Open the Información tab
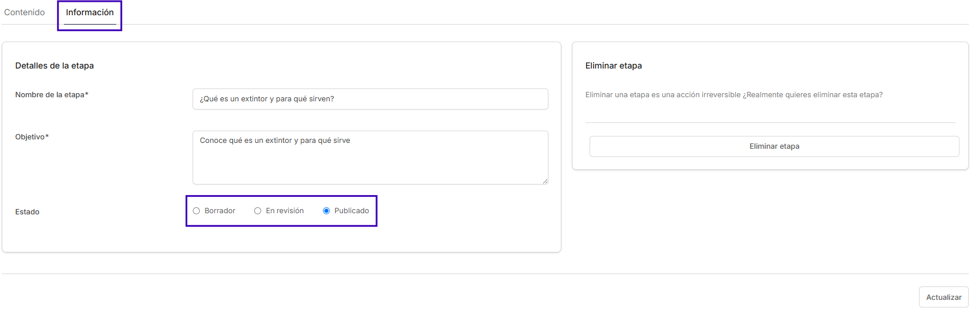 point(90,12)
